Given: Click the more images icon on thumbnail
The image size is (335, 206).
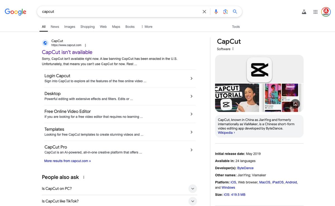Looking at the screenshot, I should (295, 104).
